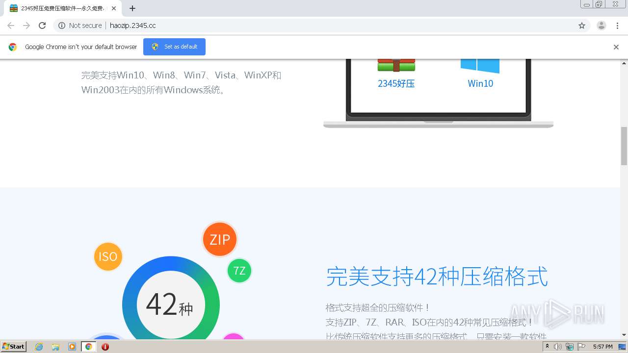
Task: Click the text 格式支持超全的压缩软件
Action: click(x=377, y=308)
